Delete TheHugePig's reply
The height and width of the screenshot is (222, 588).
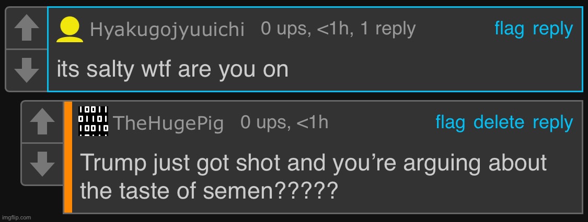499,122
